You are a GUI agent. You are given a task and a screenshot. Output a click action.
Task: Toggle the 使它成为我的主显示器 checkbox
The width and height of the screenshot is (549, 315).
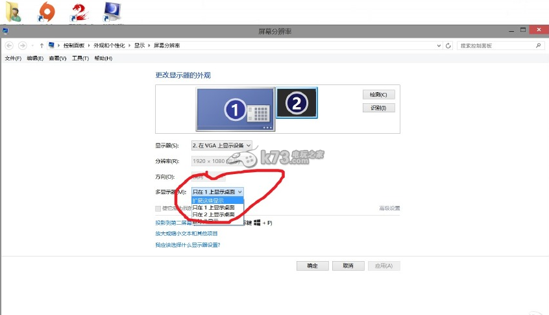[x=158, y=208]
